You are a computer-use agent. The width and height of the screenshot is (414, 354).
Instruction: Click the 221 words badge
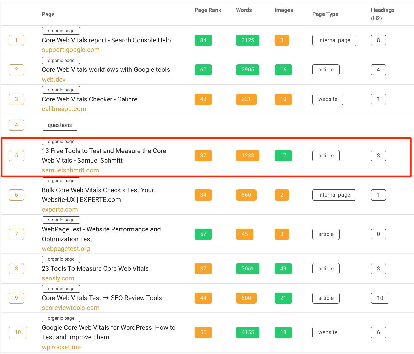tap(246, 99)
